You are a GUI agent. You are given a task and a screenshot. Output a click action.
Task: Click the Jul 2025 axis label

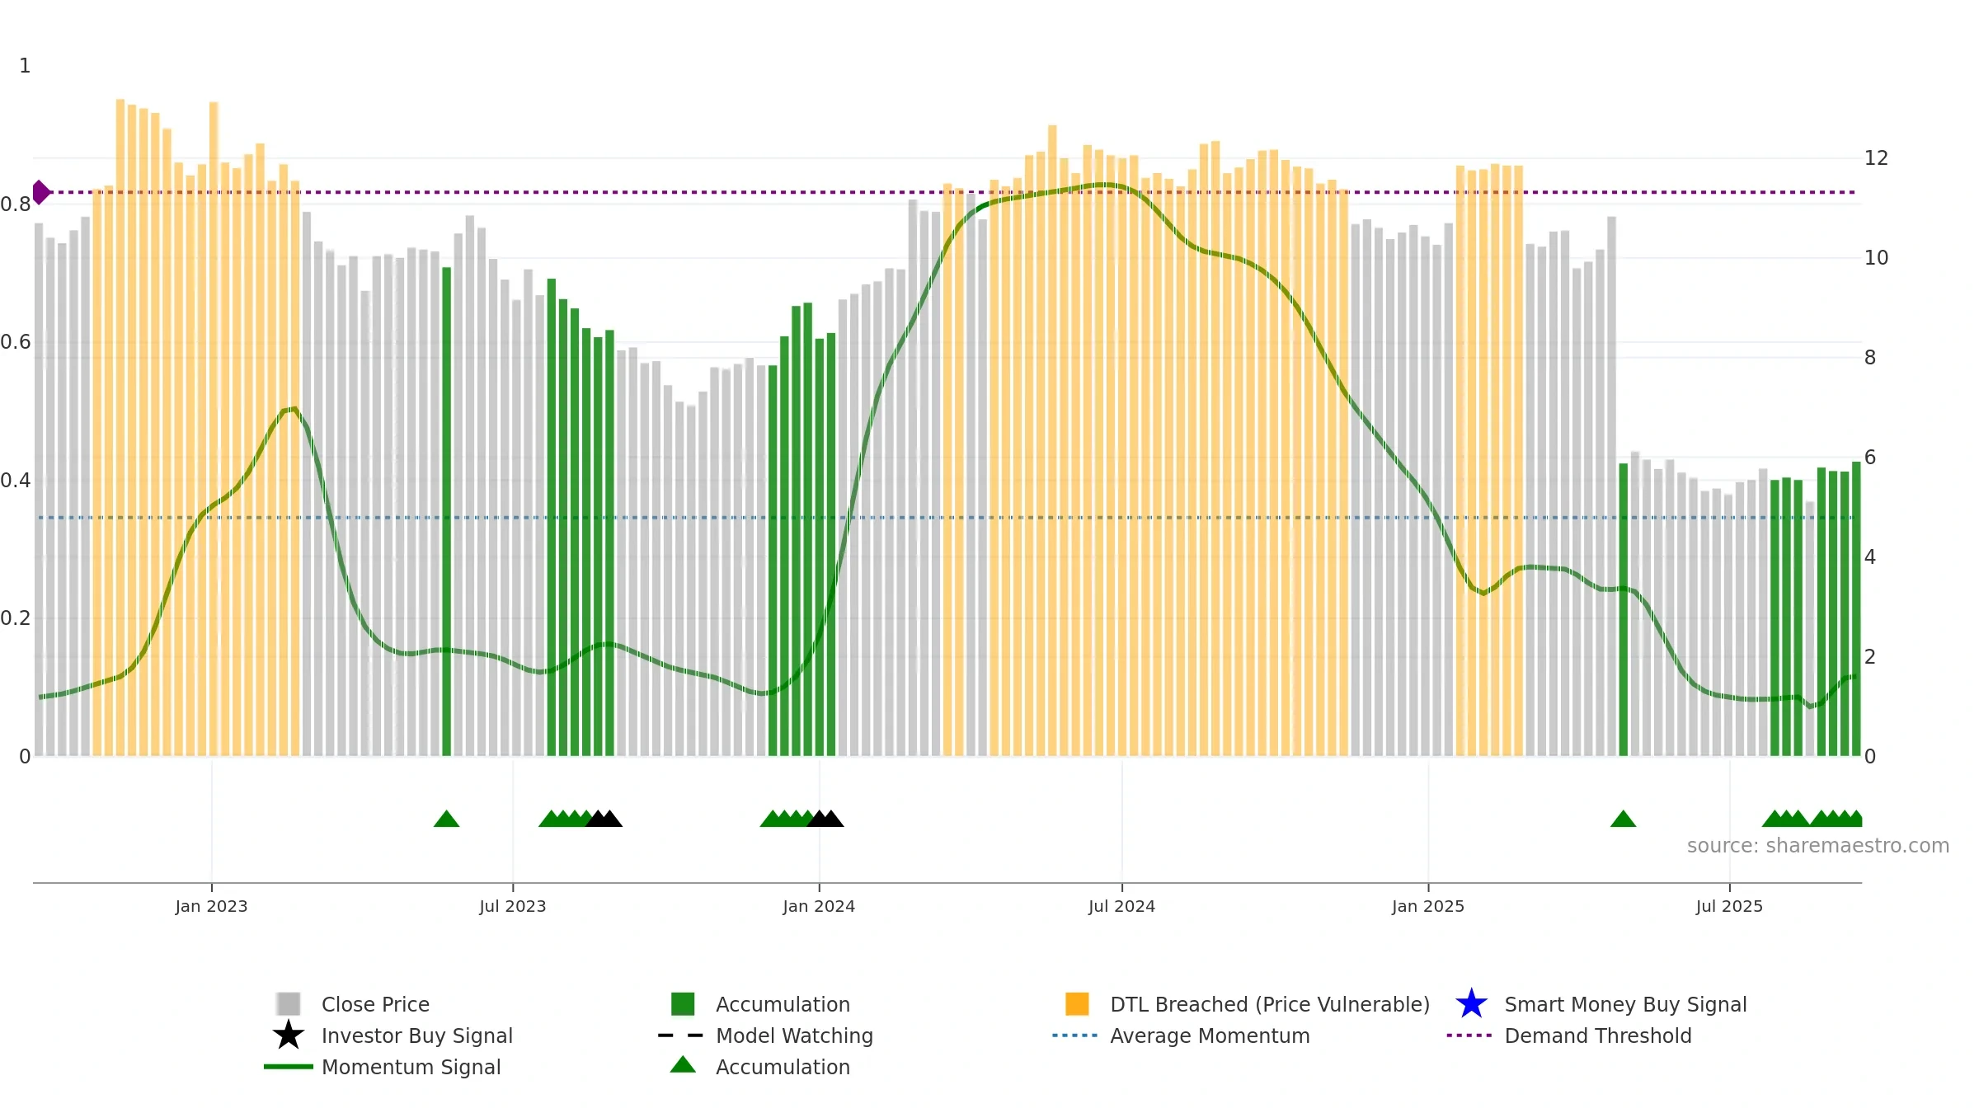tap(1729, 906)
